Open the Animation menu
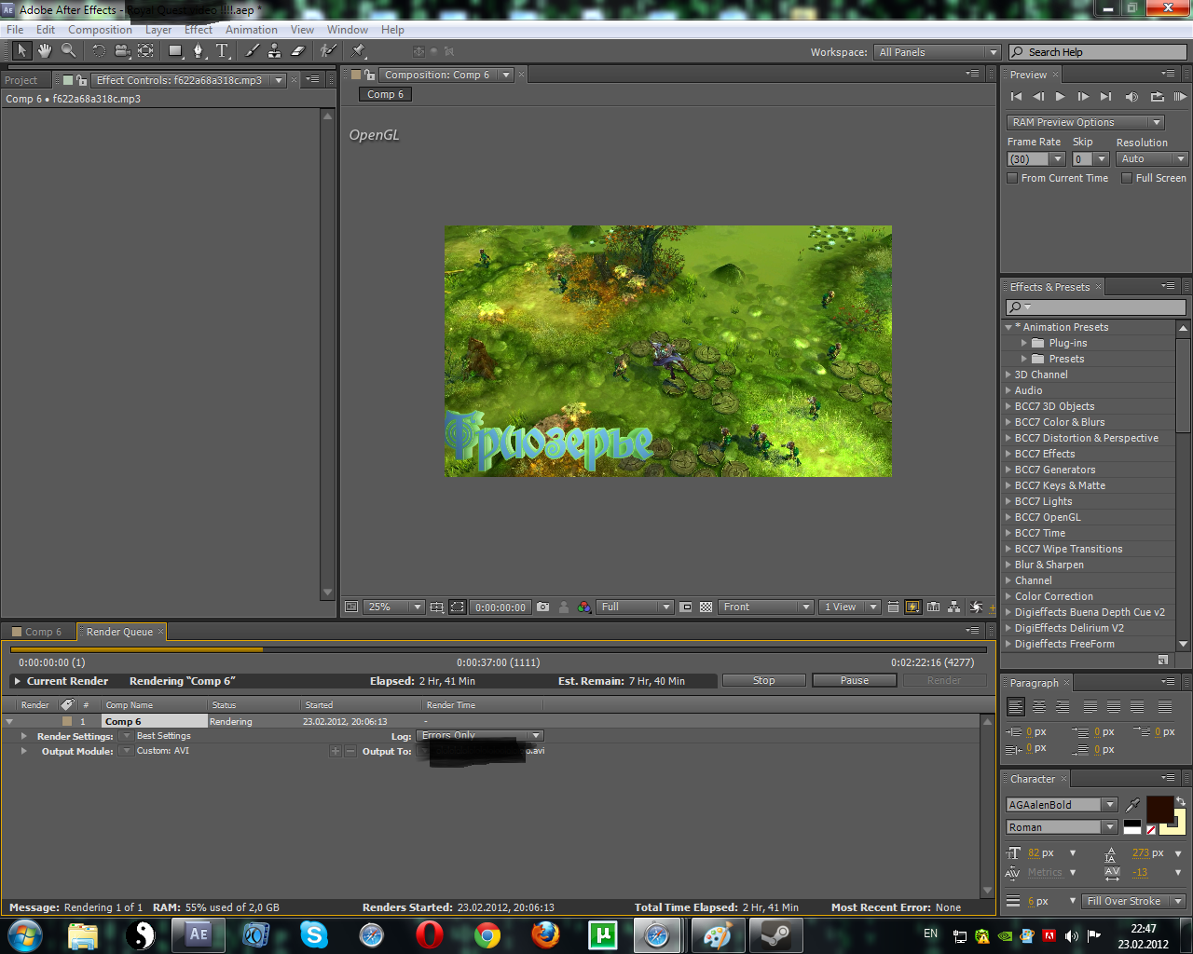Screen dimensions: 1193x954 click(x=252, y=30)
